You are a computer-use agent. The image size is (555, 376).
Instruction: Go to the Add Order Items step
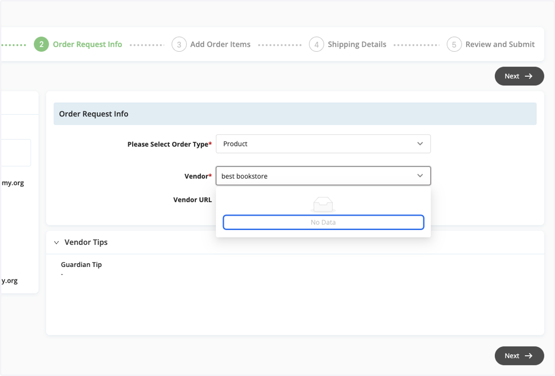click(220, 44)
